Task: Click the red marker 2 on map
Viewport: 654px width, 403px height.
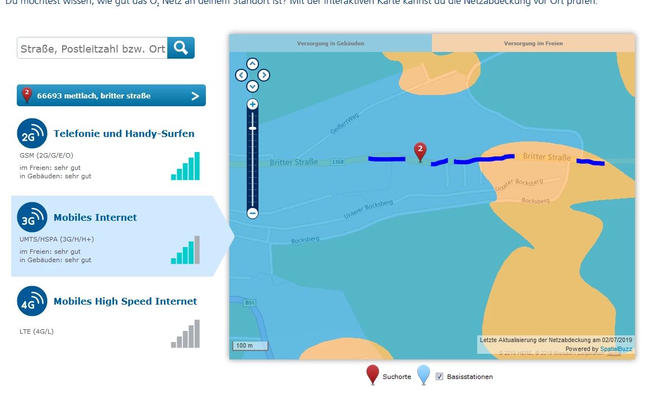Action: coord(420,151)
